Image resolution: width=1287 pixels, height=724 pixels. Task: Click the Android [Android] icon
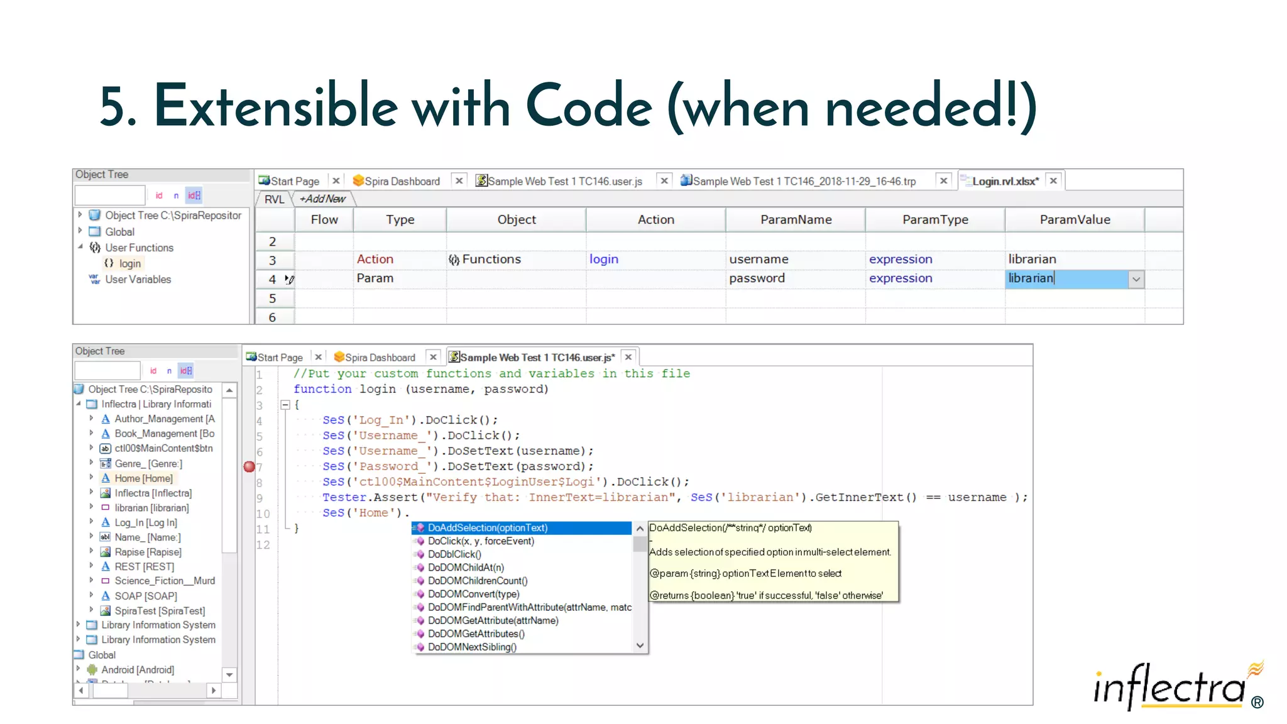tap(92, 670)
